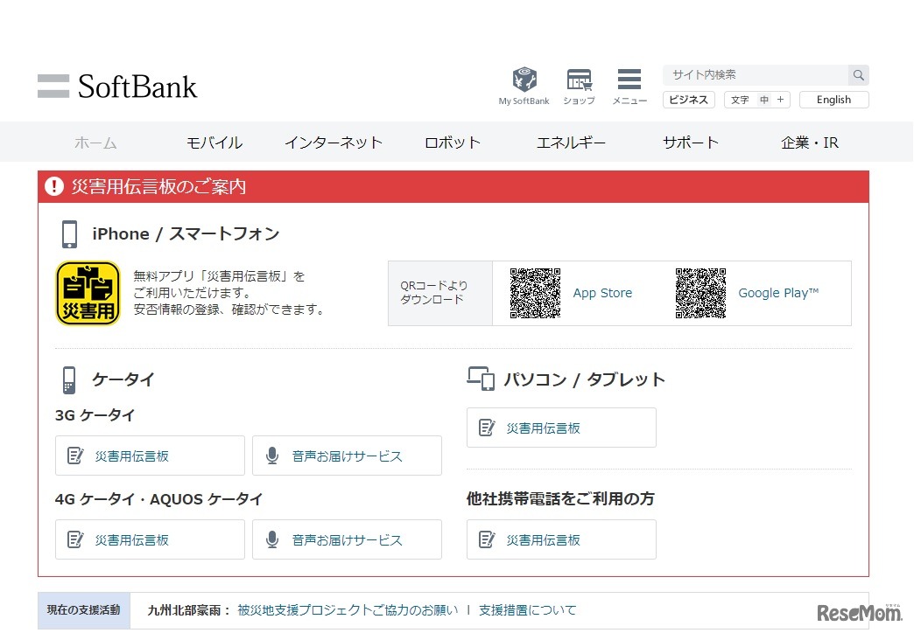Click notepad icon in 3G 災害用伝言板
The height and width of the screenshot is (633, 914).
point(75,456)
